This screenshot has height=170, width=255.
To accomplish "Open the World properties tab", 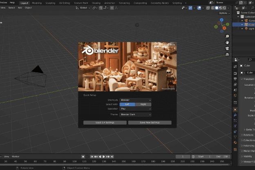I will 235,96.
